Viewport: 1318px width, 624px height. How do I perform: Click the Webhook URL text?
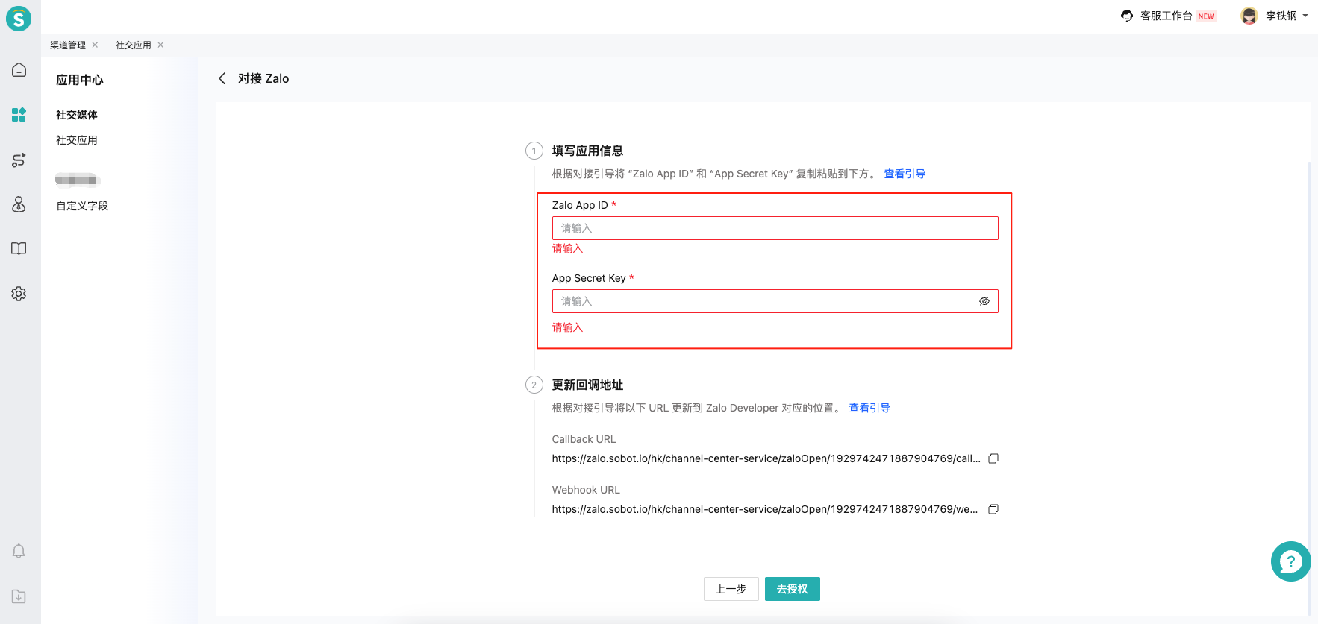765,509
